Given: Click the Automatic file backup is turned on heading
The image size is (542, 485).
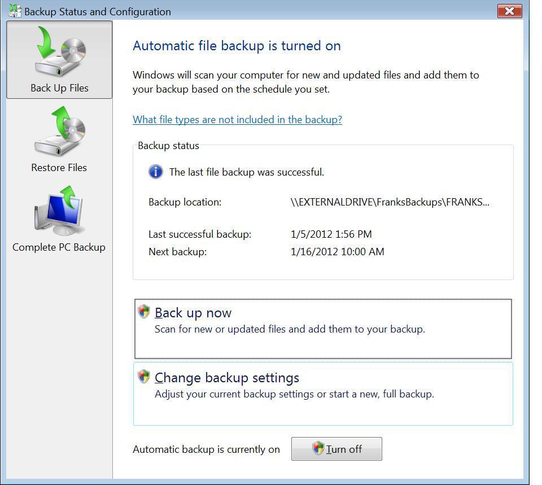Looking at the screenshot, I should (x=237, y=46).
